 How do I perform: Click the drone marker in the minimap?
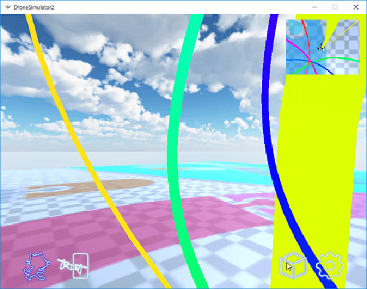pyautogui.click(x=321, y=47)
